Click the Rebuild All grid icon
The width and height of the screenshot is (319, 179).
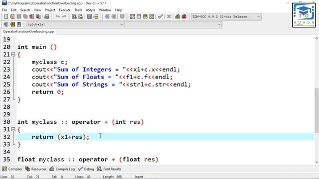click(x=152, y=16)
